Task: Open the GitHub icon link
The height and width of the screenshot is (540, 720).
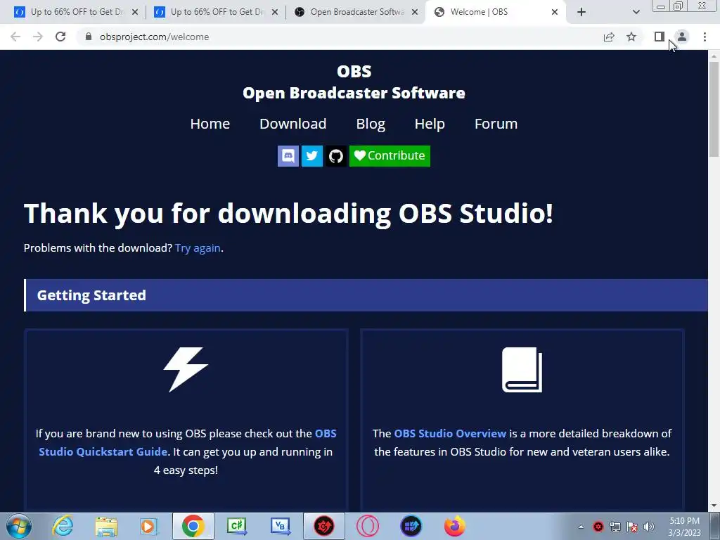Action: coord(336,156)
